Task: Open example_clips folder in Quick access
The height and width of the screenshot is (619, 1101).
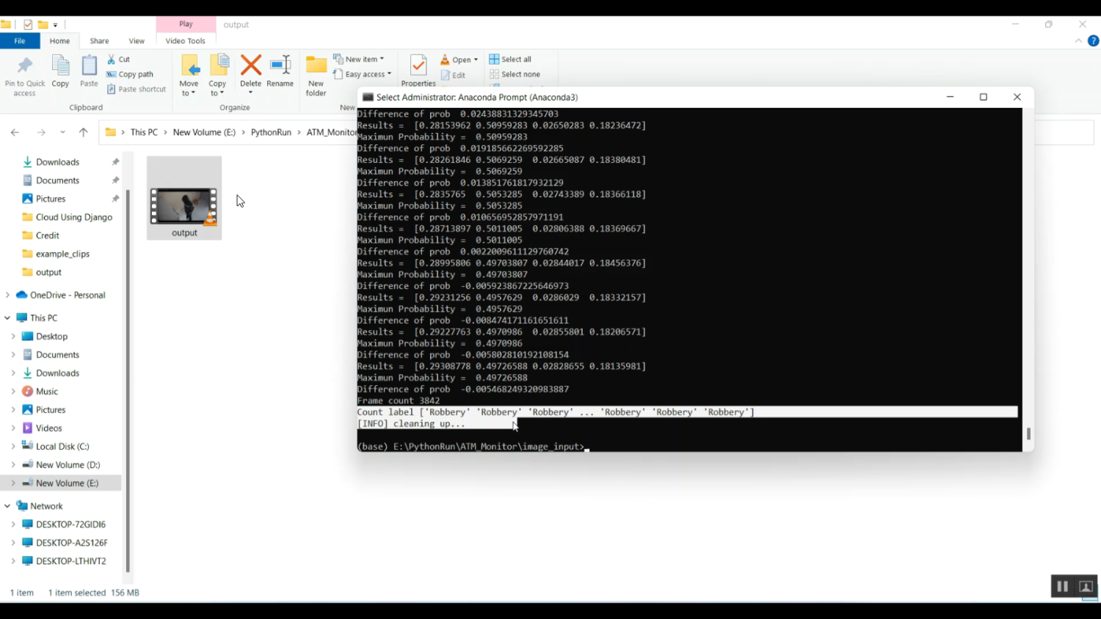Action: tap(62, 254)
